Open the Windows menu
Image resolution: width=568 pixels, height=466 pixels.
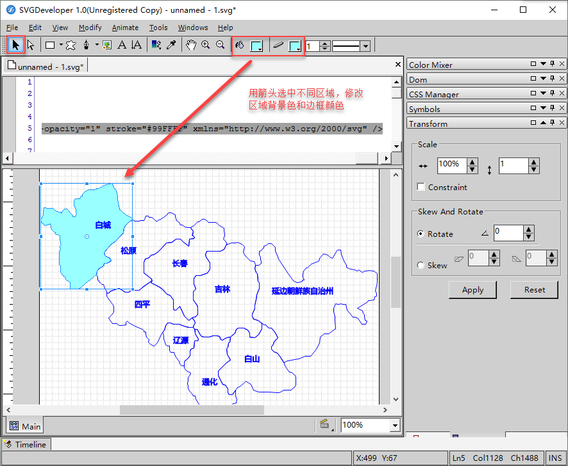[193, 28]
